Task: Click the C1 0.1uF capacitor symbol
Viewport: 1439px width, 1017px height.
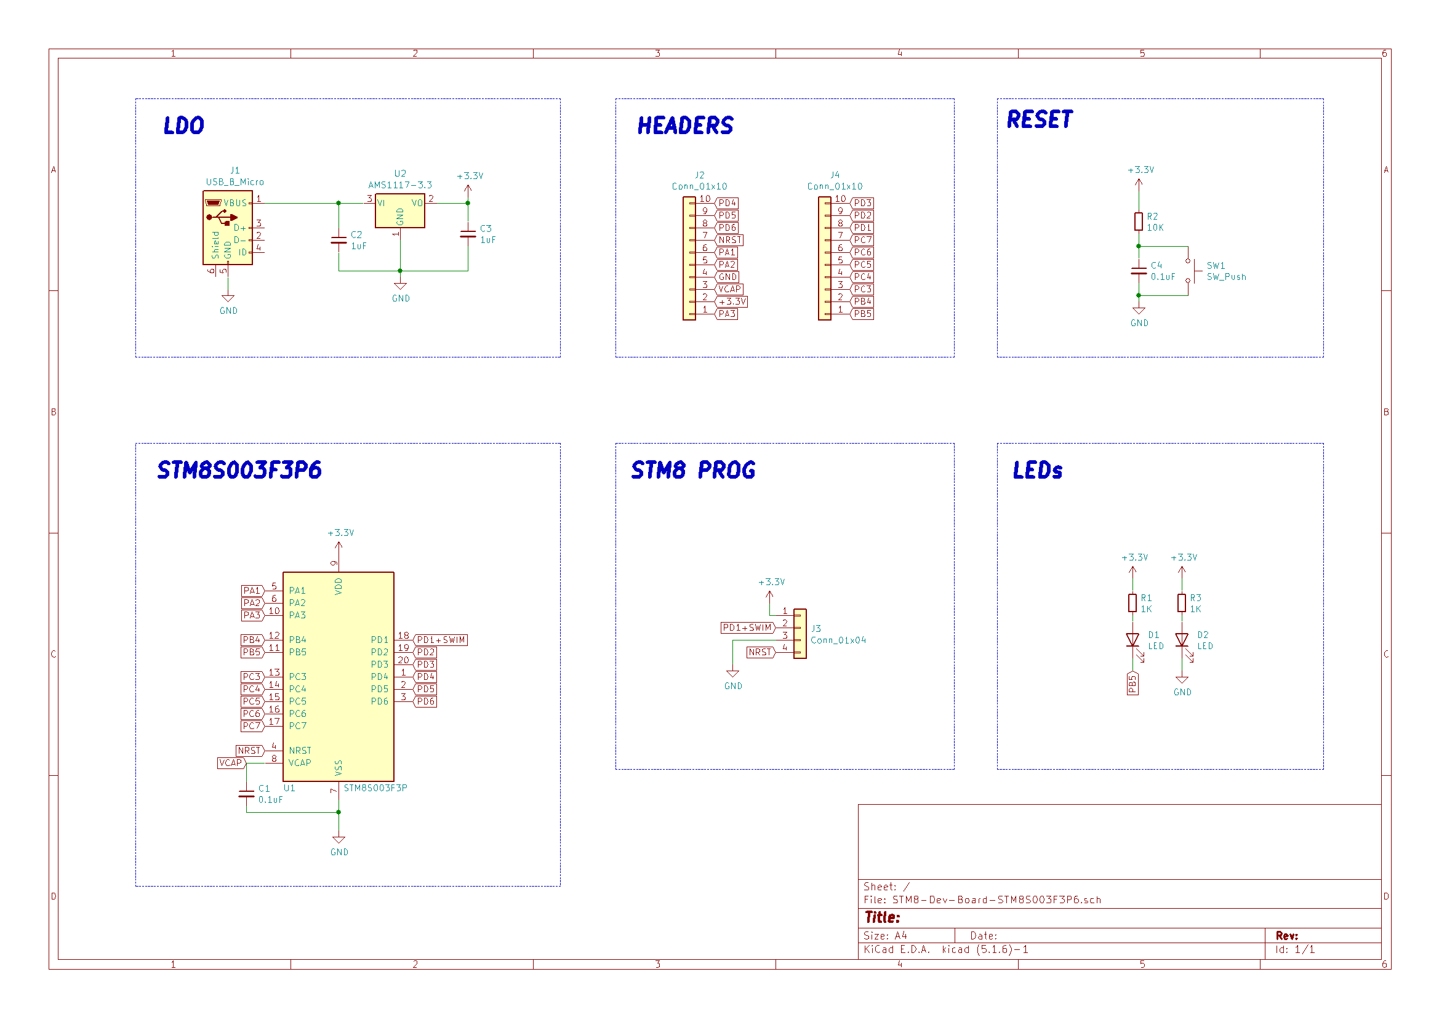Action: (246, 794)
